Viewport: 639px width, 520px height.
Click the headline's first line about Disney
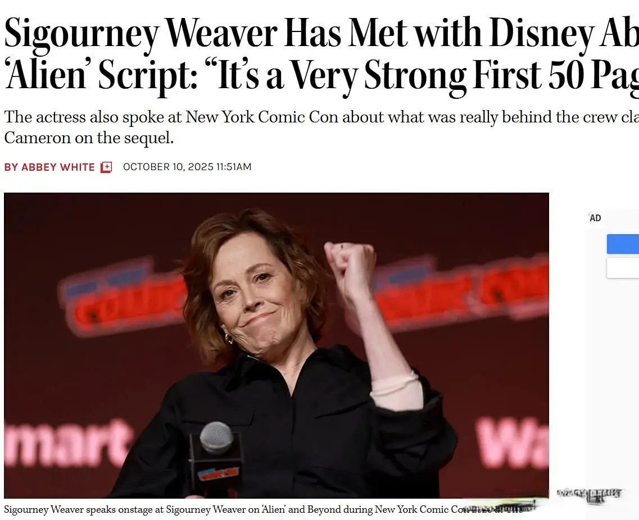pos(321,33)
